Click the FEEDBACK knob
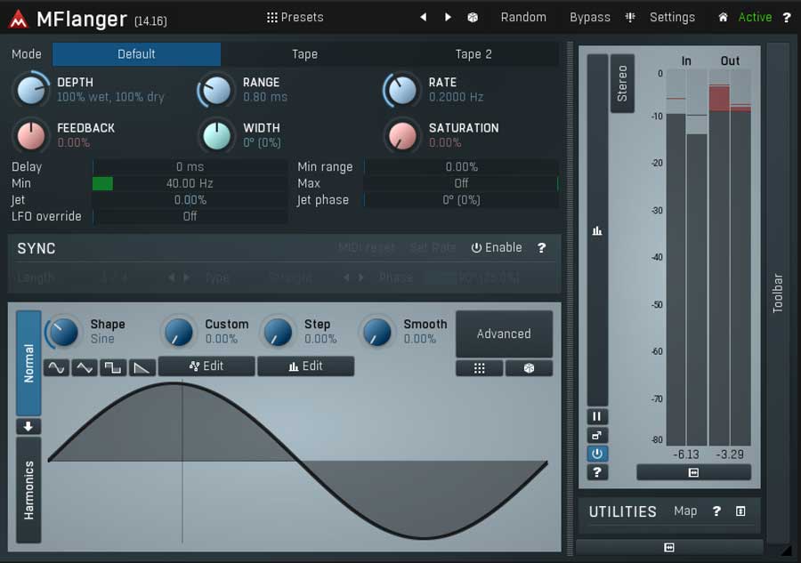The height and width of the screenshot is (563, 801). click(x=31, y=136)
